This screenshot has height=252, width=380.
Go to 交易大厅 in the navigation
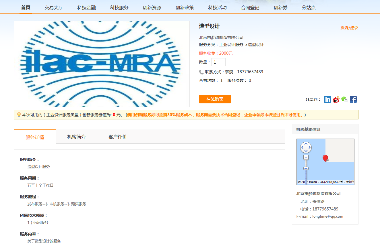point(54,8)
